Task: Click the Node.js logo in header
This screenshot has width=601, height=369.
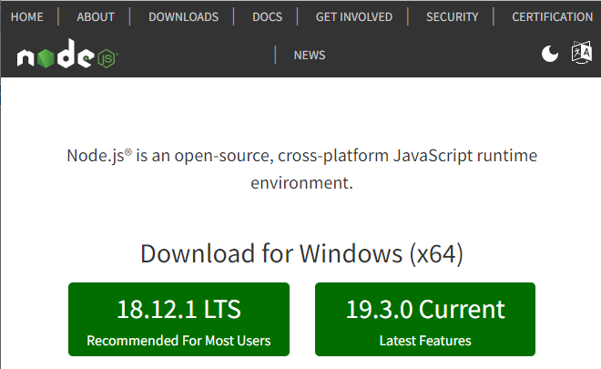Action: click(x=67, y=56)
